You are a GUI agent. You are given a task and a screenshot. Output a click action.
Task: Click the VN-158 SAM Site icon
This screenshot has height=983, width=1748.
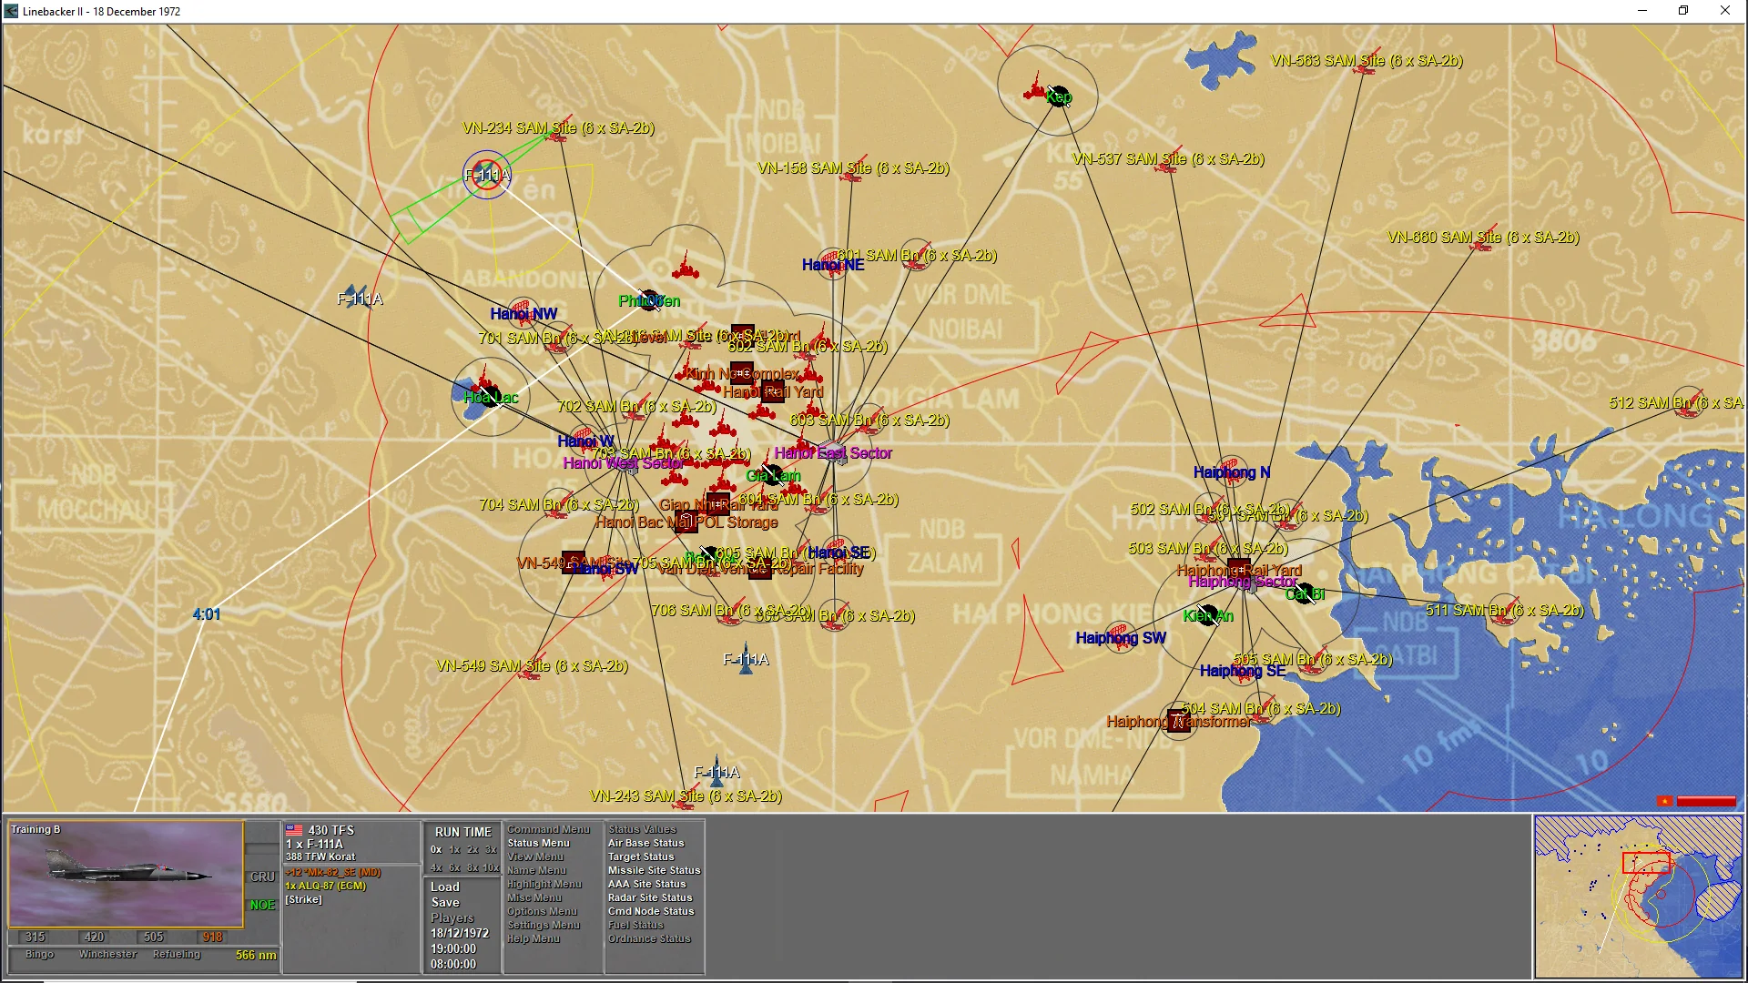pos(854,170)
